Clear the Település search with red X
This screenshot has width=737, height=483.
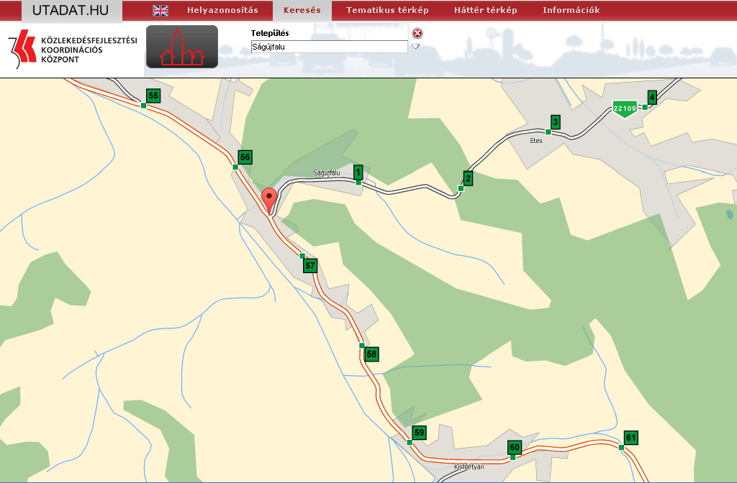tap(417, 33)
